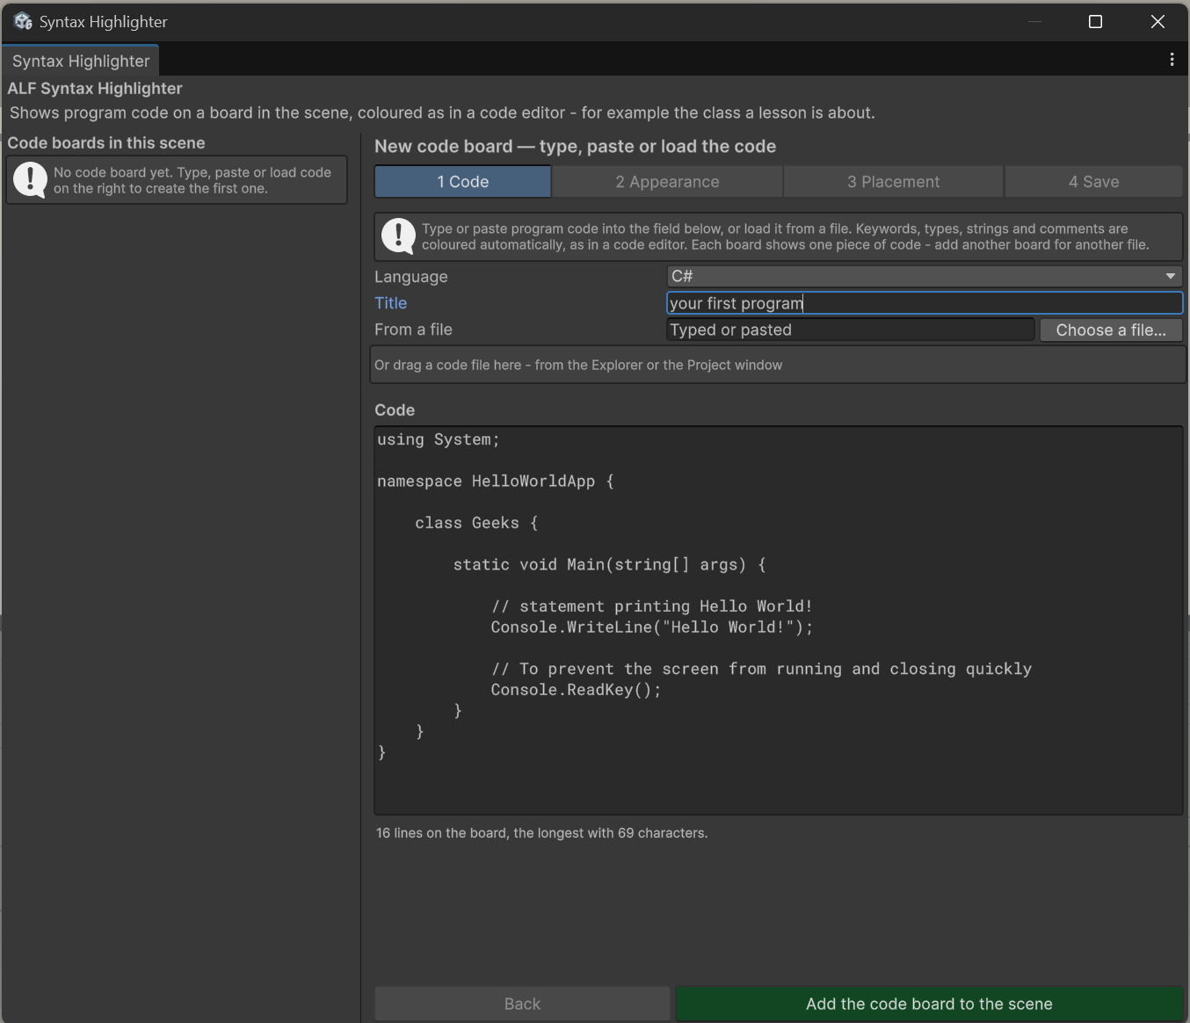Click the info icon in the code boards notice
This screenshot has height=1023, width=1190.
point(31,180)
